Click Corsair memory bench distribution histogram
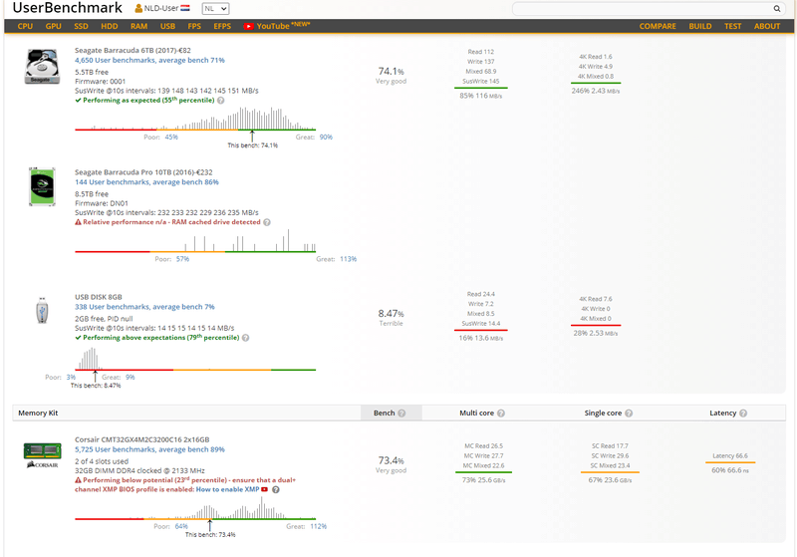 click(x=195, y=508)
